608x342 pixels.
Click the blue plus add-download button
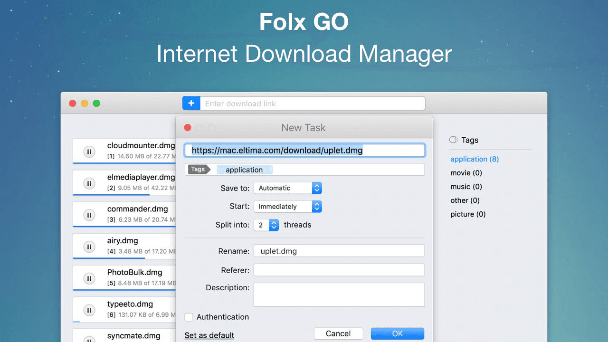coord(191,103)
